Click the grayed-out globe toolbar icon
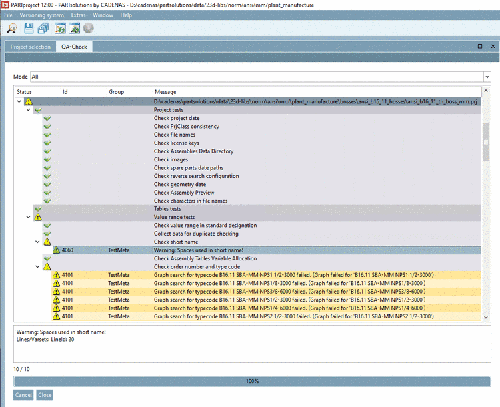This screenshot has height=407, width=500. 88,29
